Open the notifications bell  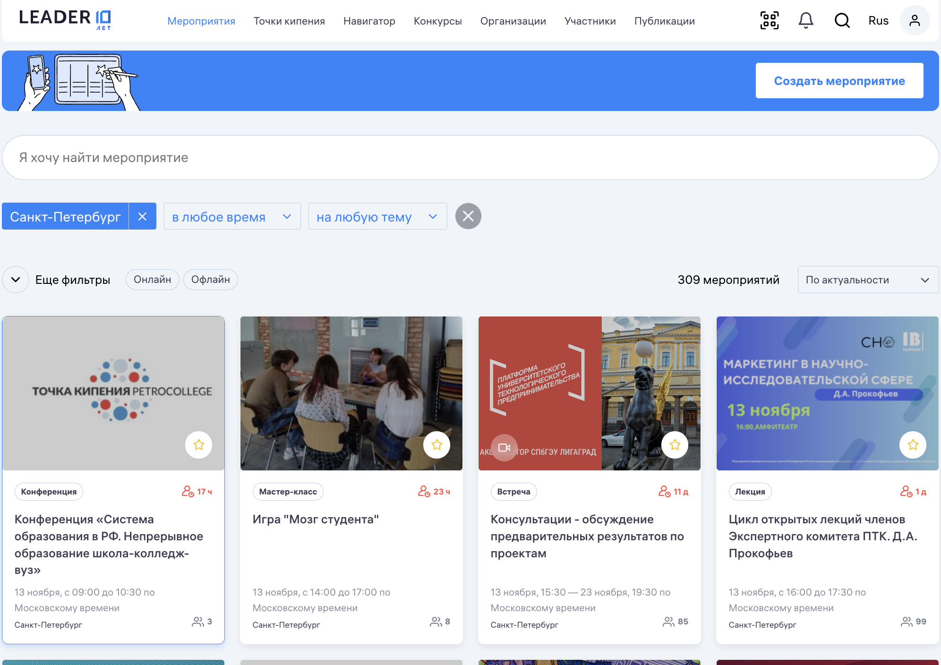805,20
